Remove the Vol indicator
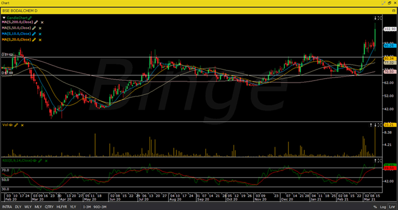Screen dimensions: 398x210 click(22, 125)
